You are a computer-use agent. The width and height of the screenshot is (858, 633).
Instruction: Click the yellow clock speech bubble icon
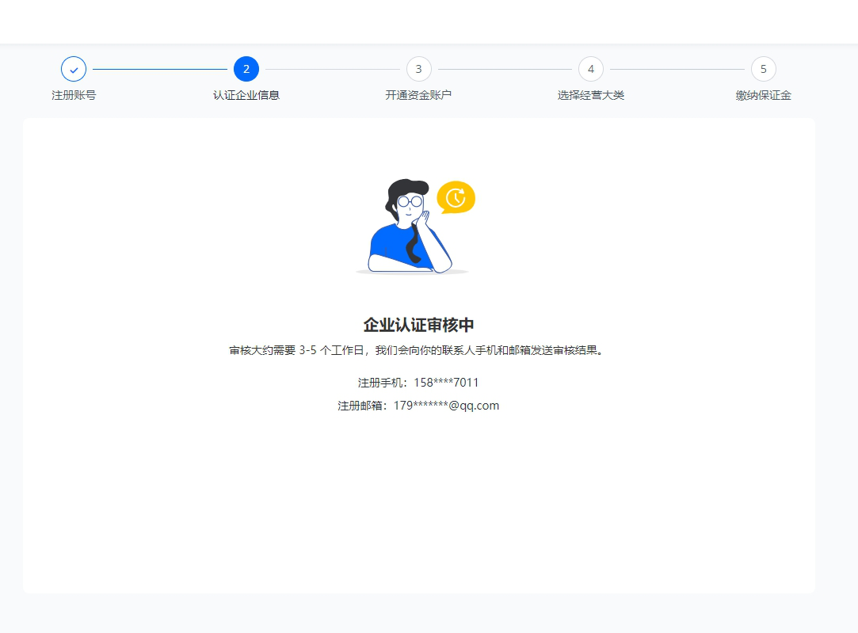click(x=456, y=197)
